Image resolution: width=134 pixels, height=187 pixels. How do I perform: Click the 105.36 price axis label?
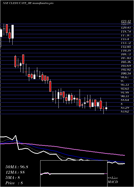tap(126, 62)
